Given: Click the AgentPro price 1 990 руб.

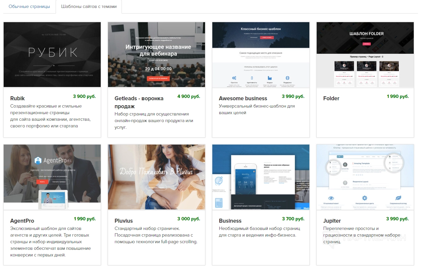Looking at the screenshot, I should [x=85, y=219].
